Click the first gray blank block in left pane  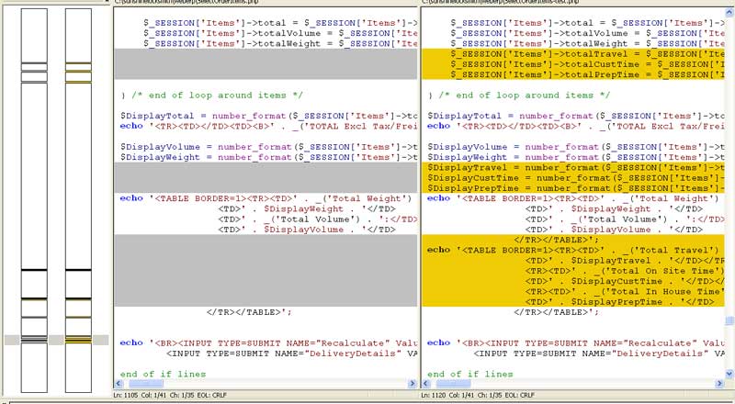click(266, 64)
